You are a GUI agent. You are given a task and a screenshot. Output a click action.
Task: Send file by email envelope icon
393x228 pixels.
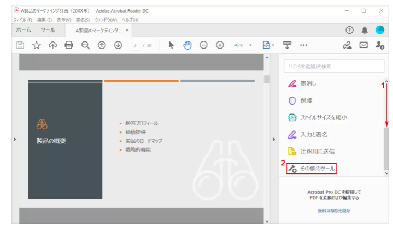363,45
